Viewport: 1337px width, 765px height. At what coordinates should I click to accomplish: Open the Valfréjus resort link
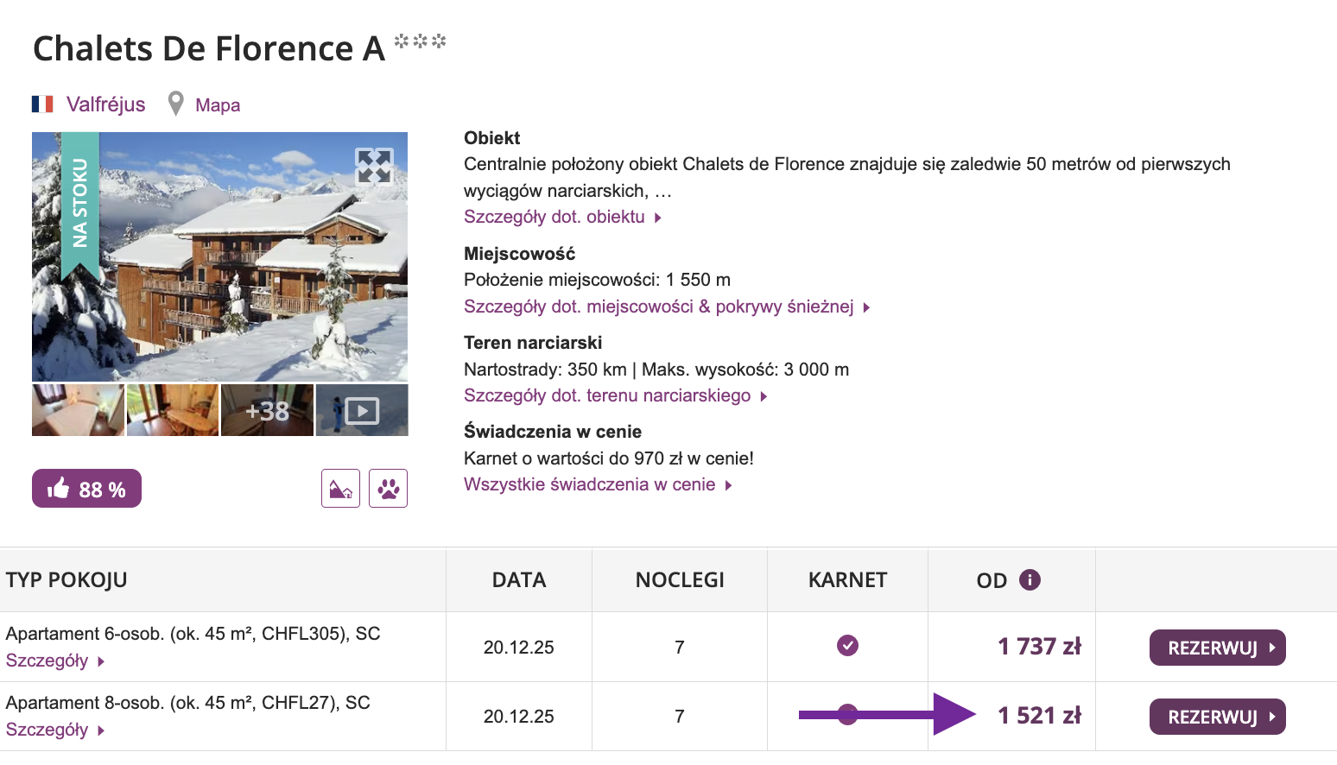click(x=105, y=104)
